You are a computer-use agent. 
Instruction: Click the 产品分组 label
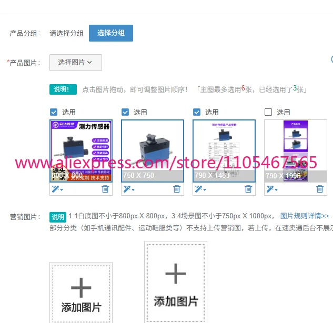[x=25, y=33]
